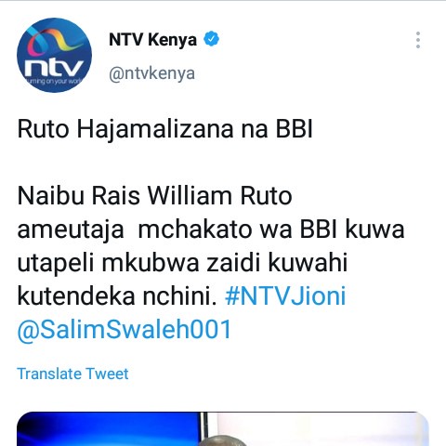
Task: Open the three-dot tweet options menu
Action: click(x=418, y=40)
